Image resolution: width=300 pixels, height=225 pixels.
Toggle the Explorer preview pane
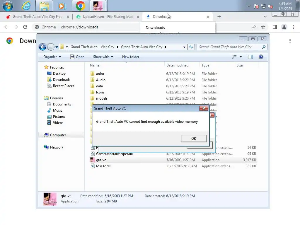pyautogui.click(x=250, y=57)
